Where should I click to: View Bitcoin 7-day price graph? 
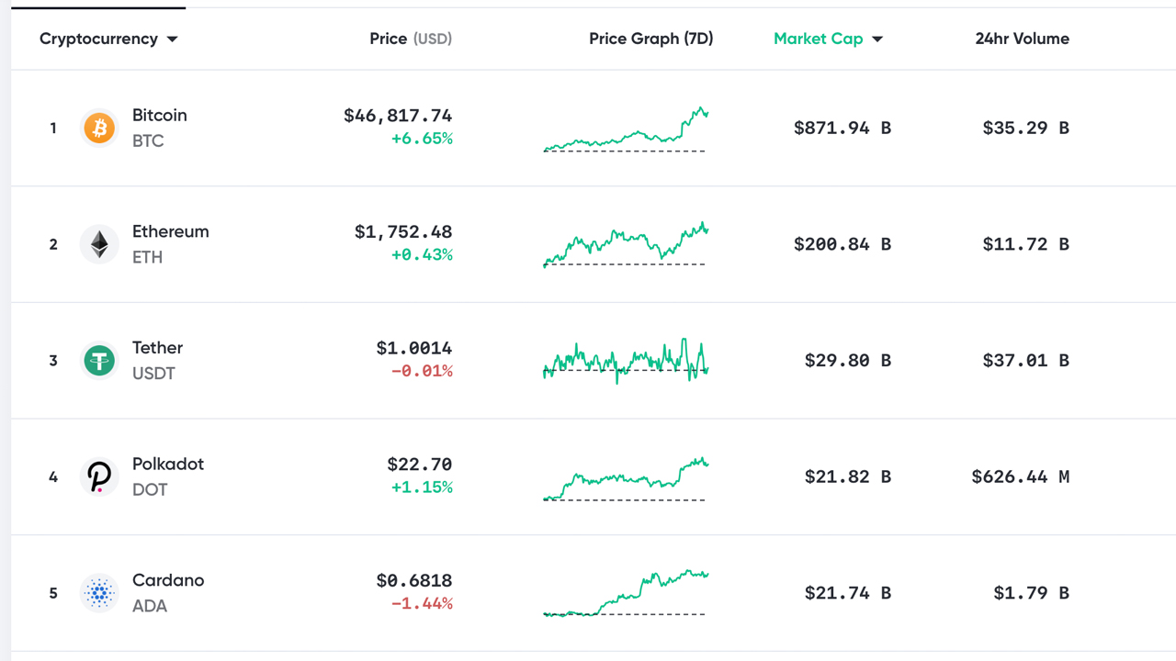626,129
